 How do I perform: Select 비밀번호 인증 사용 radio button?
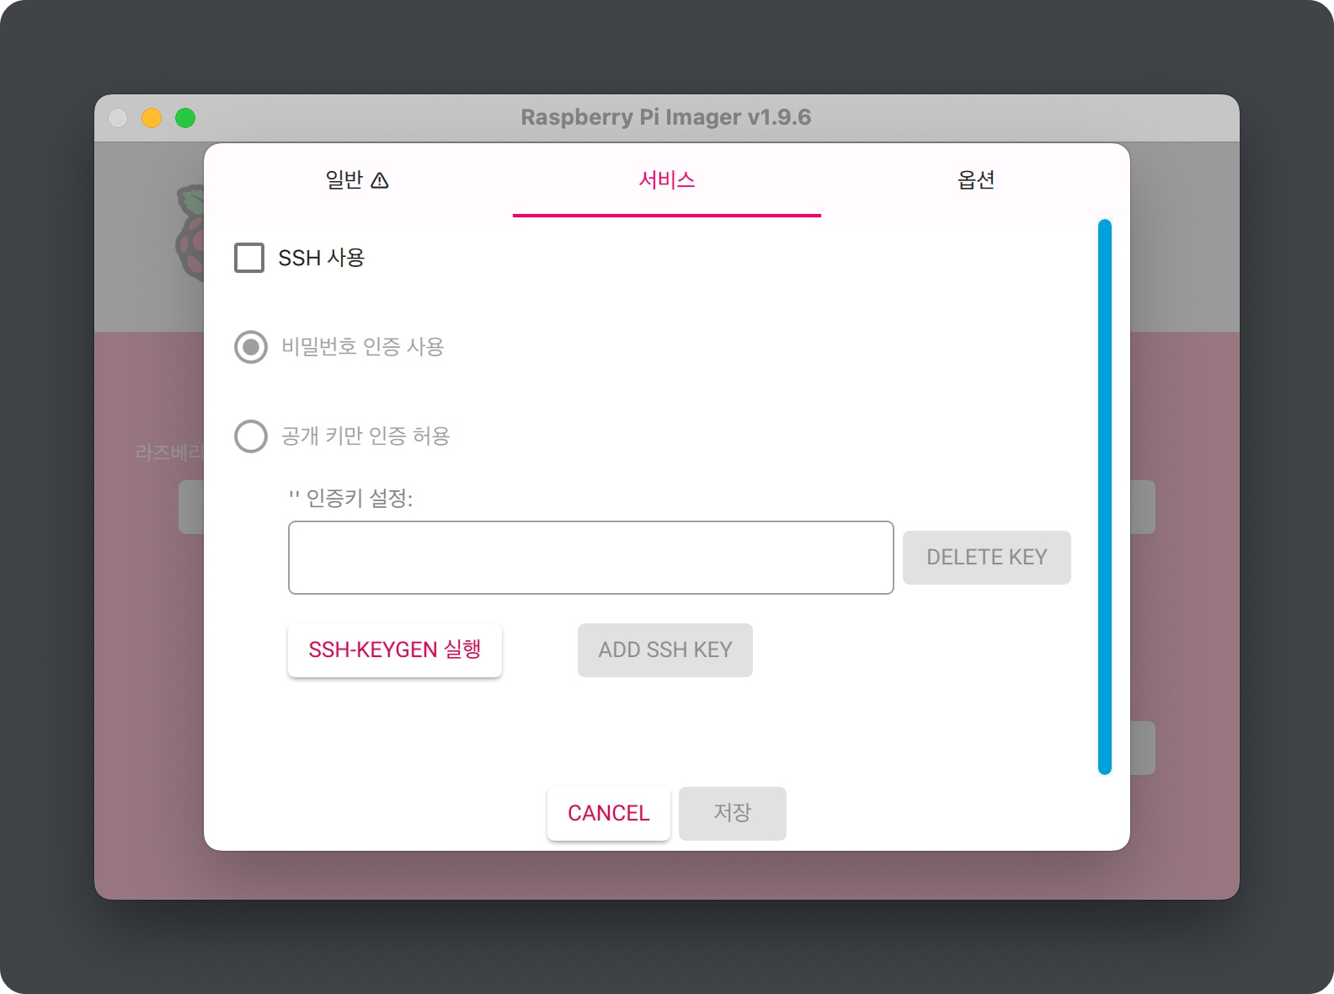pyautogui.click(x=251, y=347)
